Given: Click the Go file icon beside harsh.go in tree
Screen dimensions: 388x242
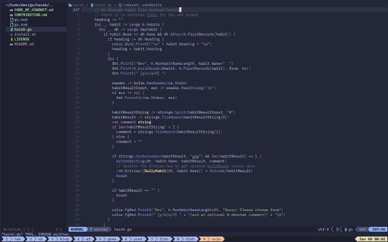Looking at the screenshot, I should (x=12, y=30).
